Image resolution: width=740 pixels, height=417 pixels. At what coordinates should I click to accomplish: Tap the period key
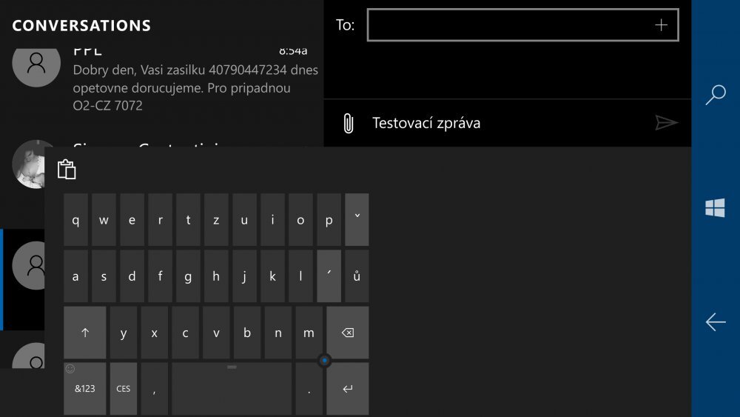coord(309,389)
